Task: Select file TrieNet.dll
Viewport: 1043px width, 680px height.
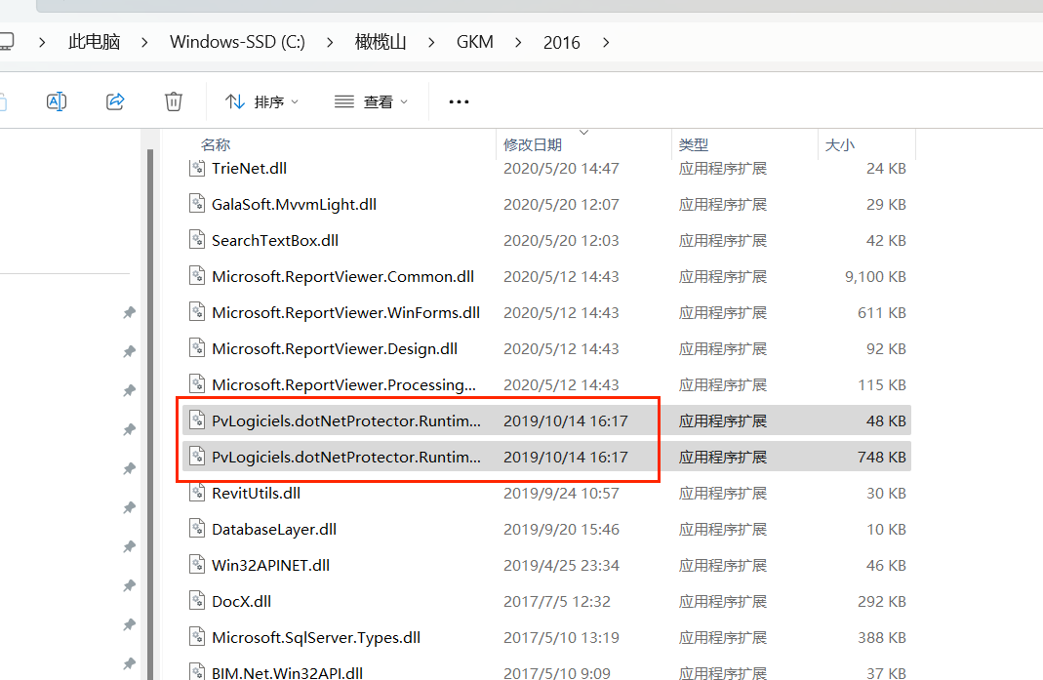Action: pyautogui.click(x=546, y=169)
